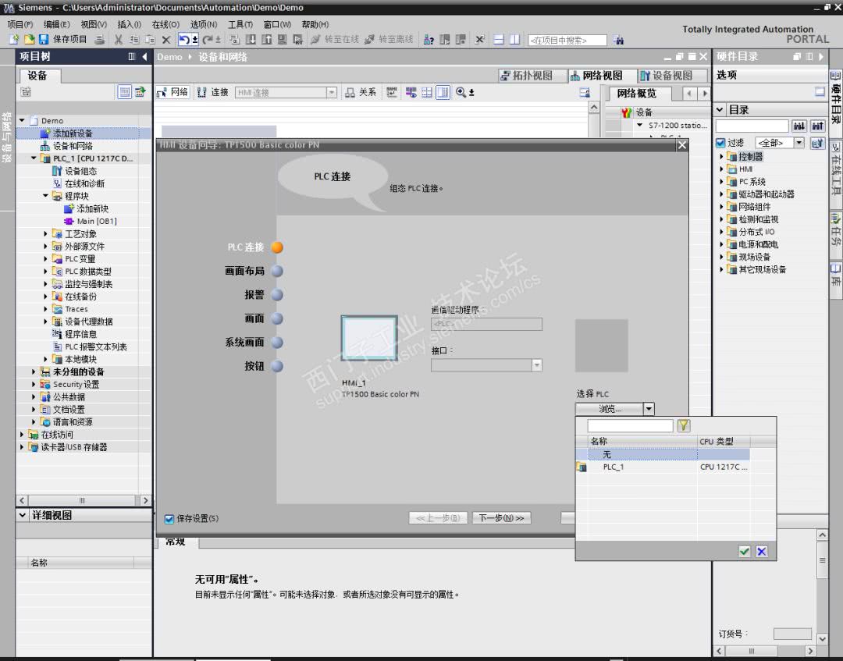Click the zoom magnifier icon in network toolbar
This screenshot has width=843, height=661.
tap(461, 92)
